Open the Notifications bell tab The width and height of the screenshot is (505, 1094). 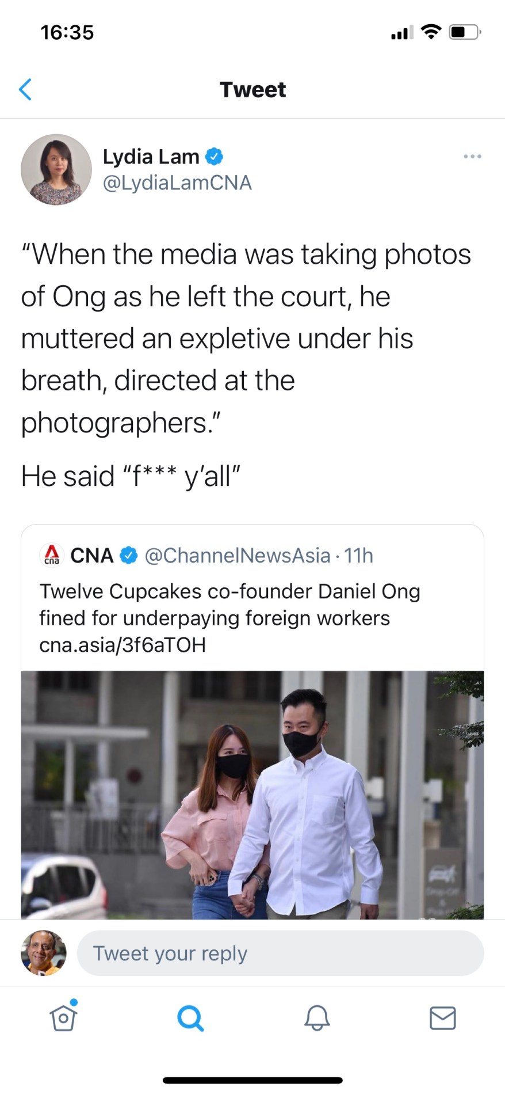[317, 1017]
